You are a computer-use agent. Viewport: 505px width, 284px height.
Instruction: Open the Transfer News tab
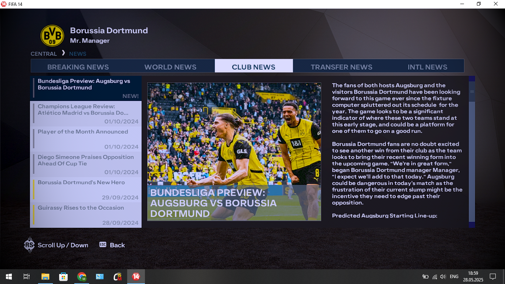click(341, 67)
